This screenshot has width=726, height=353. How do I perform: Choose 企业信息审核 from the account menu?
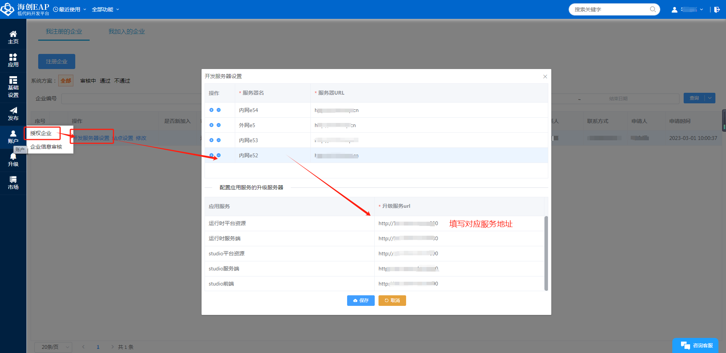[46, 147]
